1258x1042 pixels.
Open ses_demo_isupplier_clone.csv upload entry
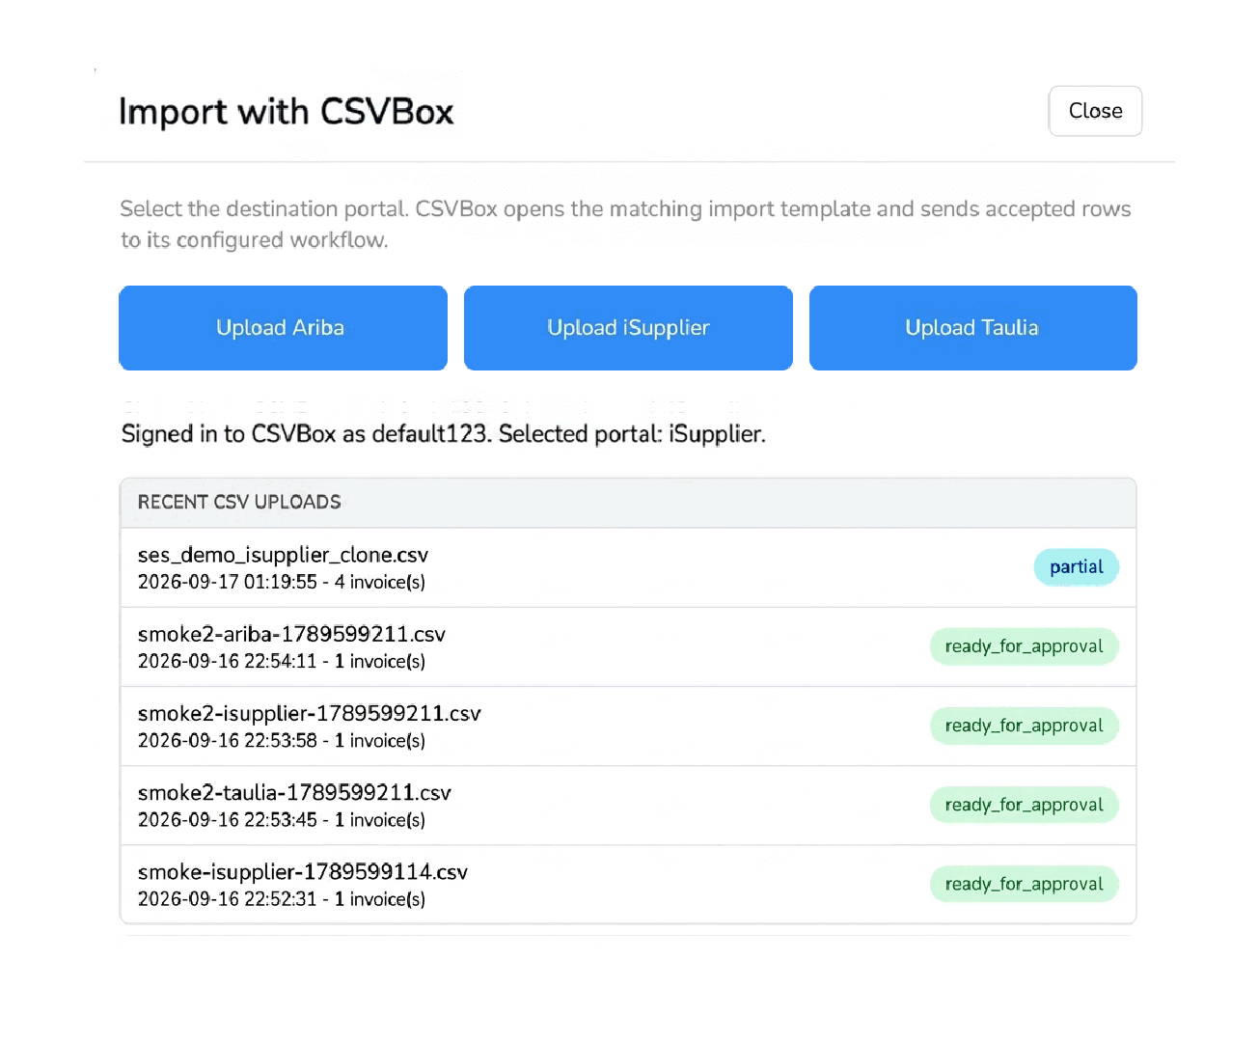[x=628, y=567]
